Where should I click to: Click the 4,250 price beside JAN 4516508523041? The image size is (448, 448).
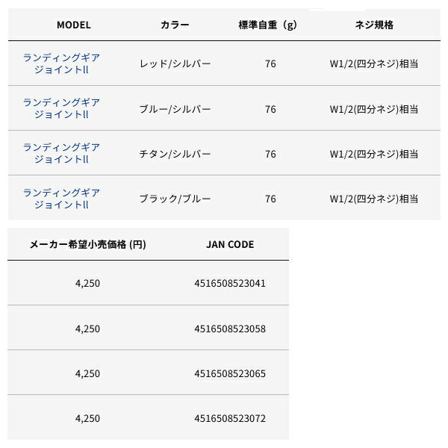click(88, 283)
